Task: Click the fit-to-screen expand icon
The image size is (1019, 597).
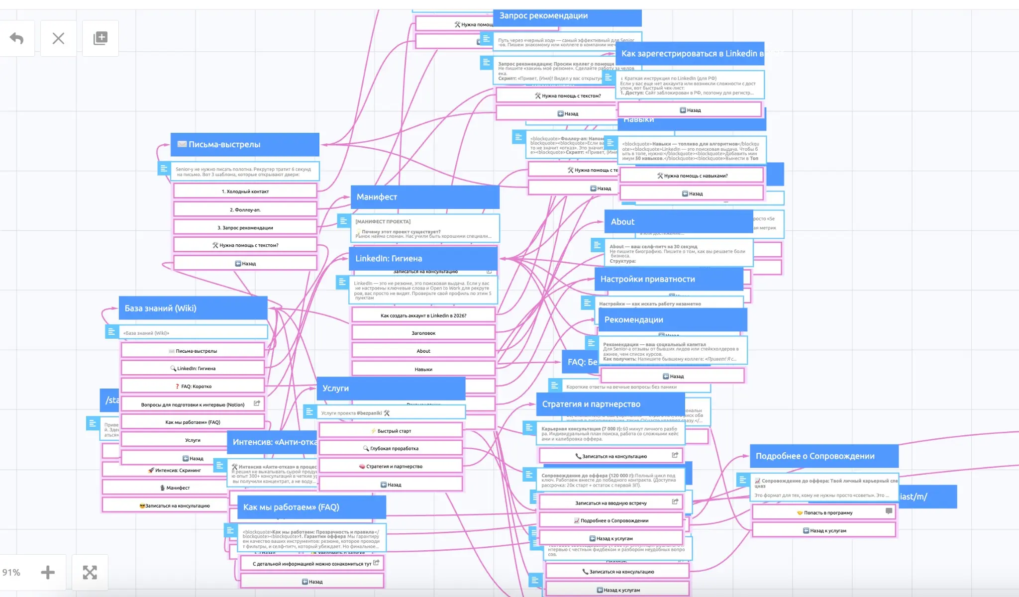Action: click(x=90, y=572)
